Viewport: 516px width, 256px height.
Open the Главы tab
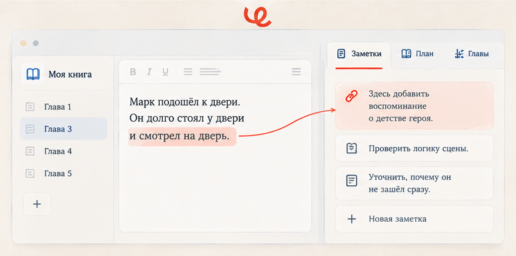pos(471,54)
